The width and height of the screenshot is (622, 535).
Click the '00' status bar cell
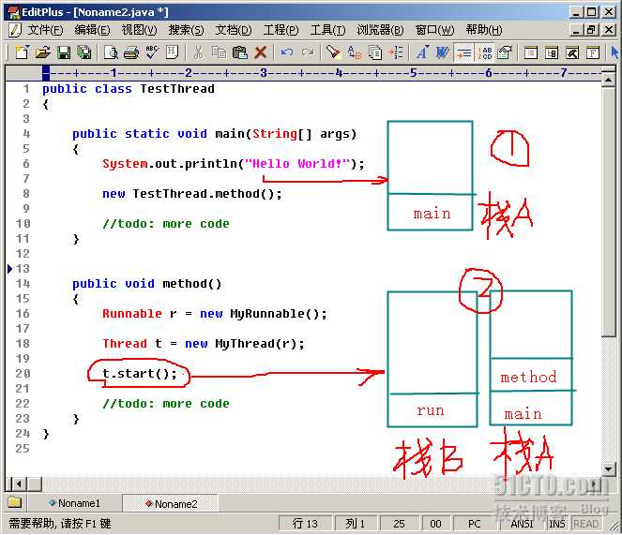pos(435,524)
